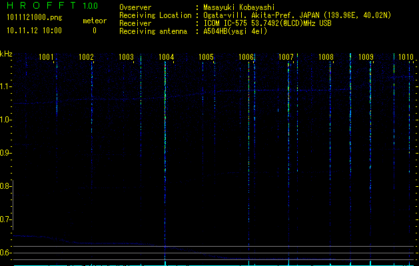The image size is (419, 266).
Task: Click the 1010 time marker
Action: tap(406, 57)
